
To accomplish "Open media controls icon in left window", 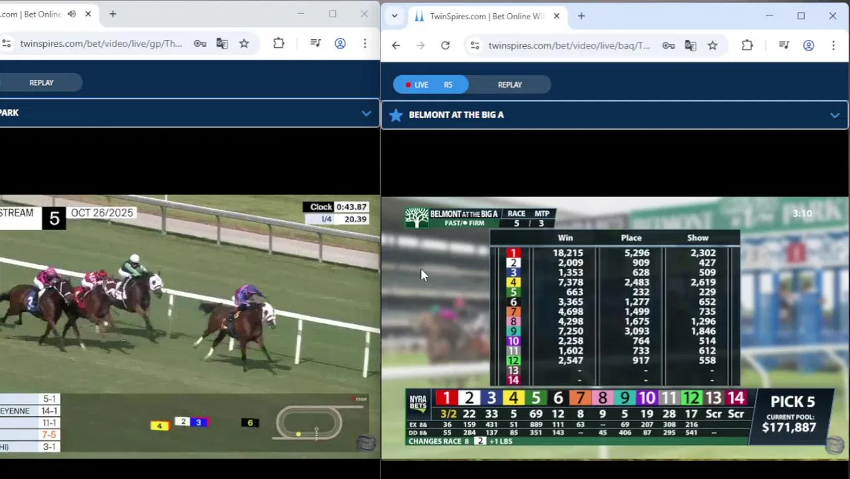I will point(316,43).
